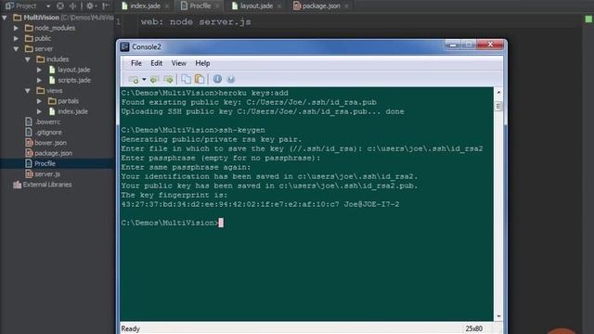This screenshot has height=334, width=594.
Task: Switch to the layout.jade editor tab
Action: pos(256,6)
